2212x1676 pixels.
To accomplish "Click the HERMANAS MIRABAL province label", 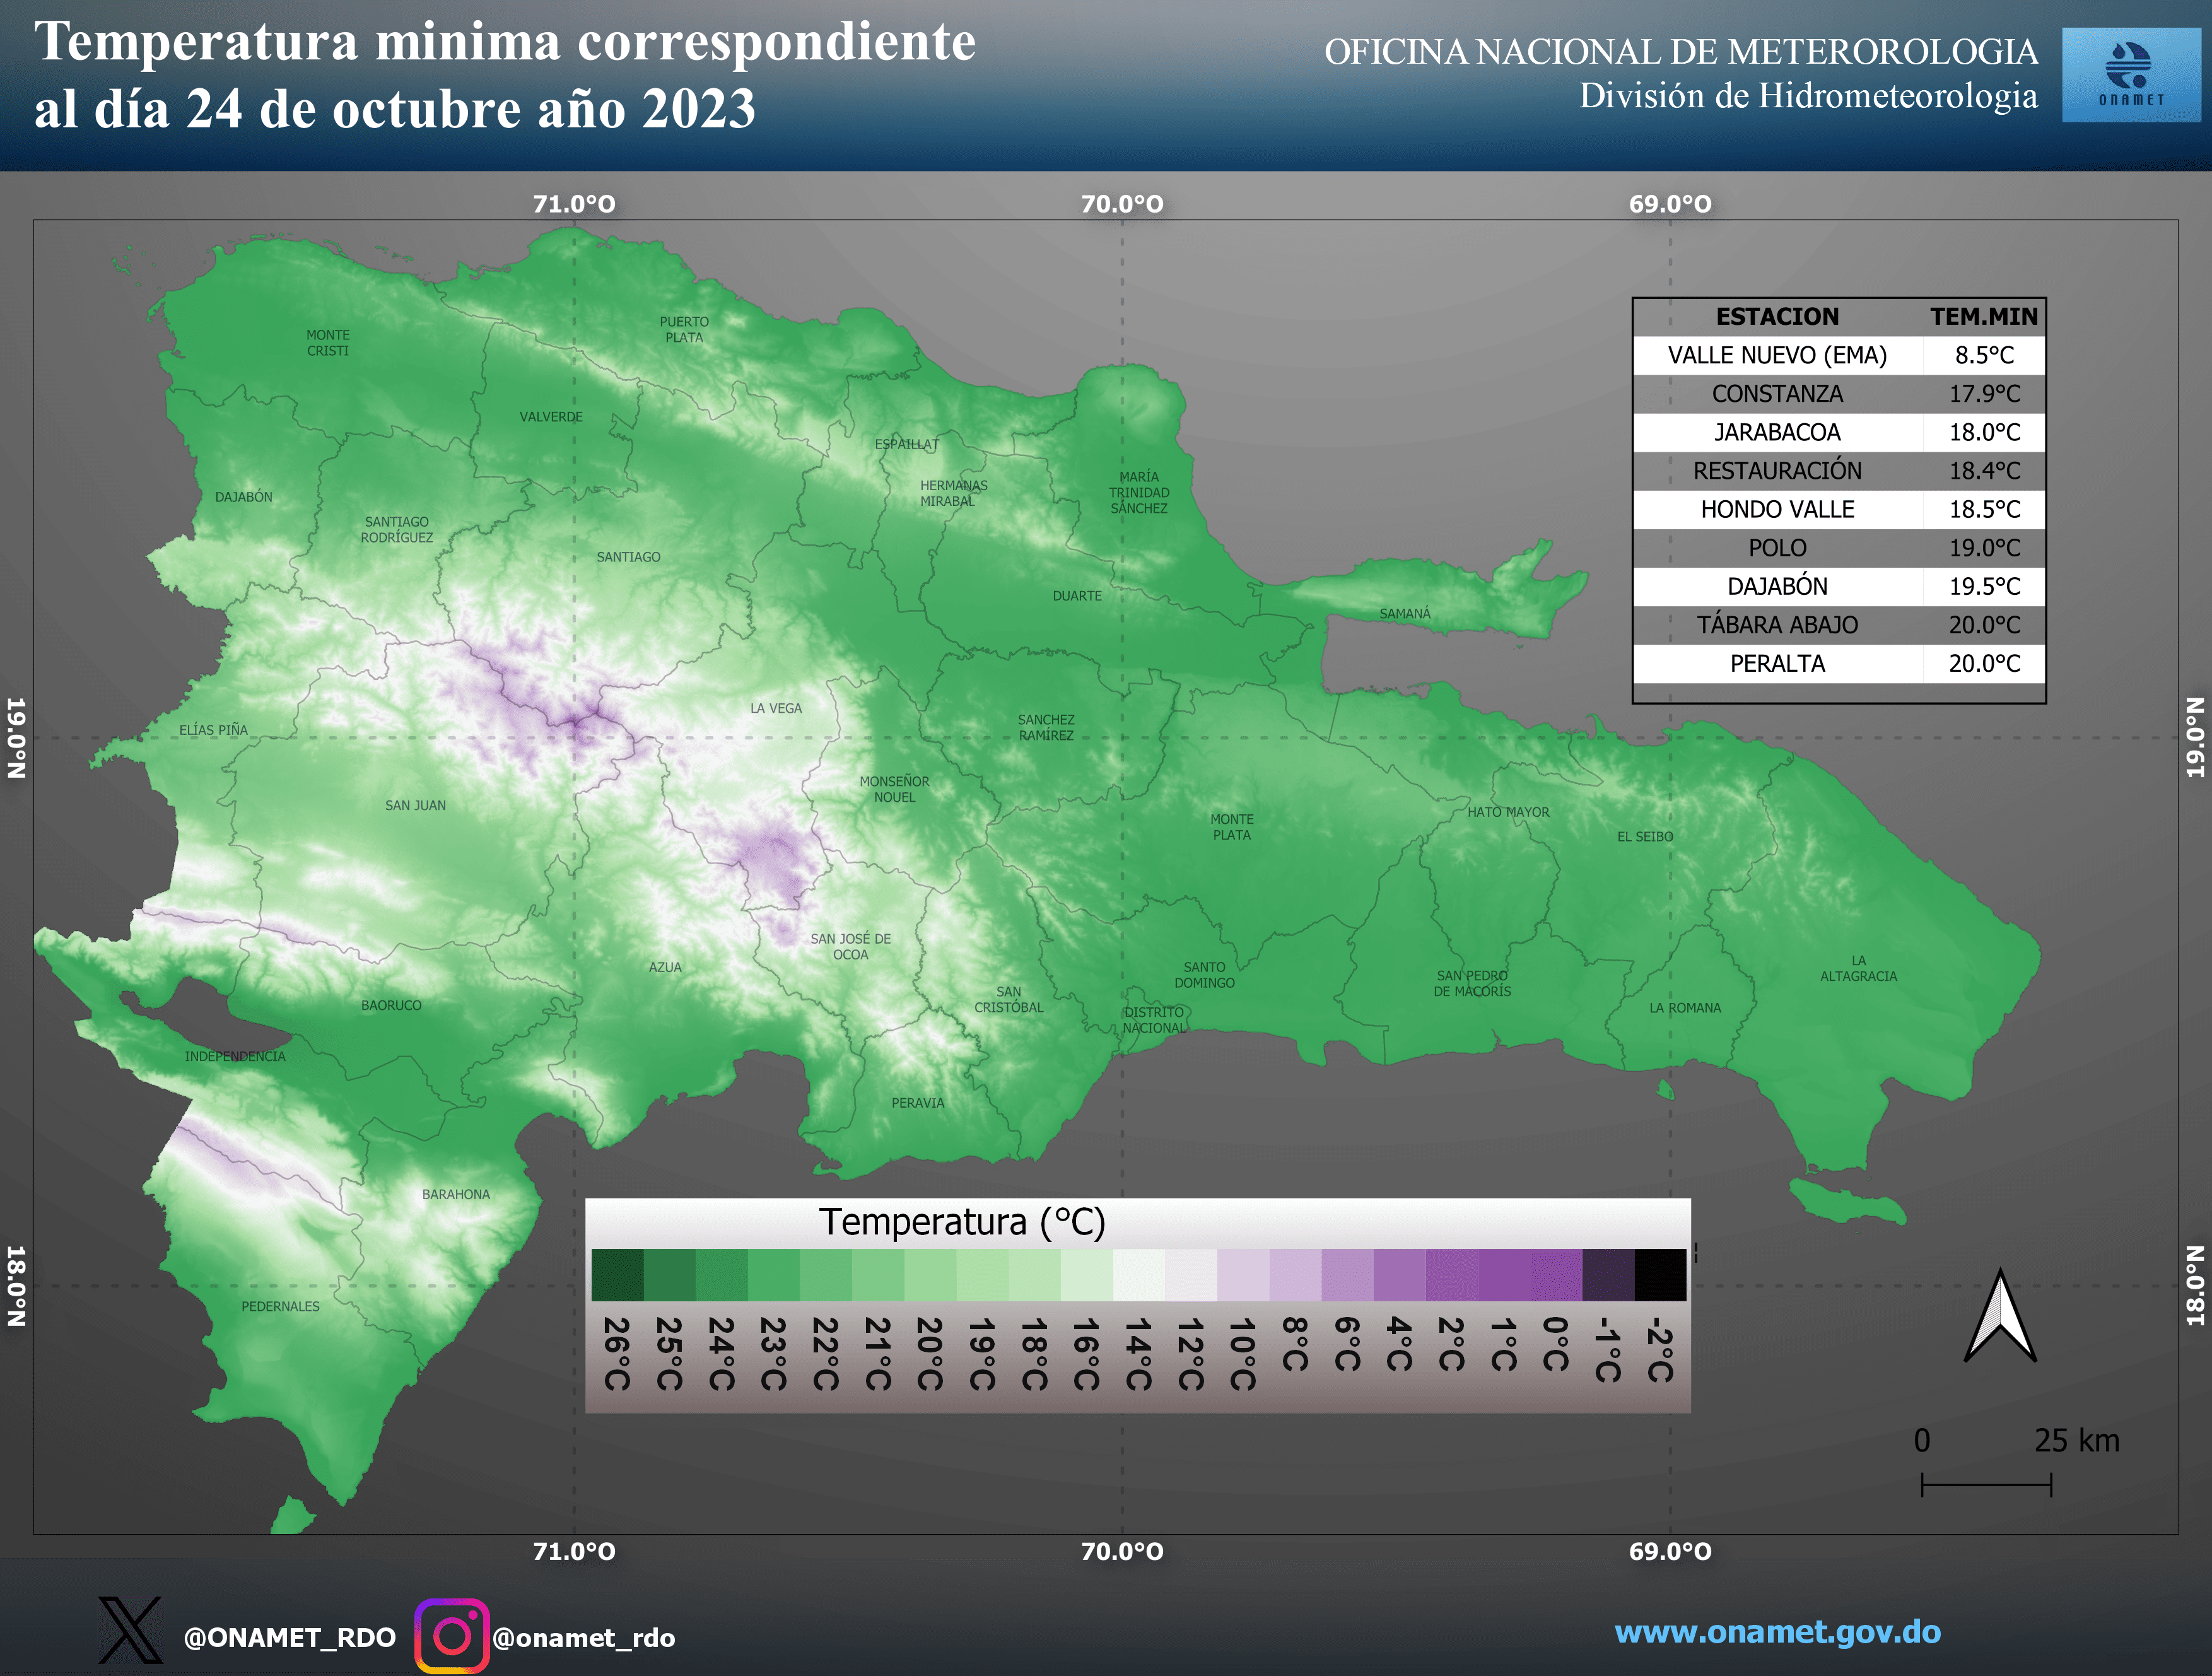I will 953,493.
